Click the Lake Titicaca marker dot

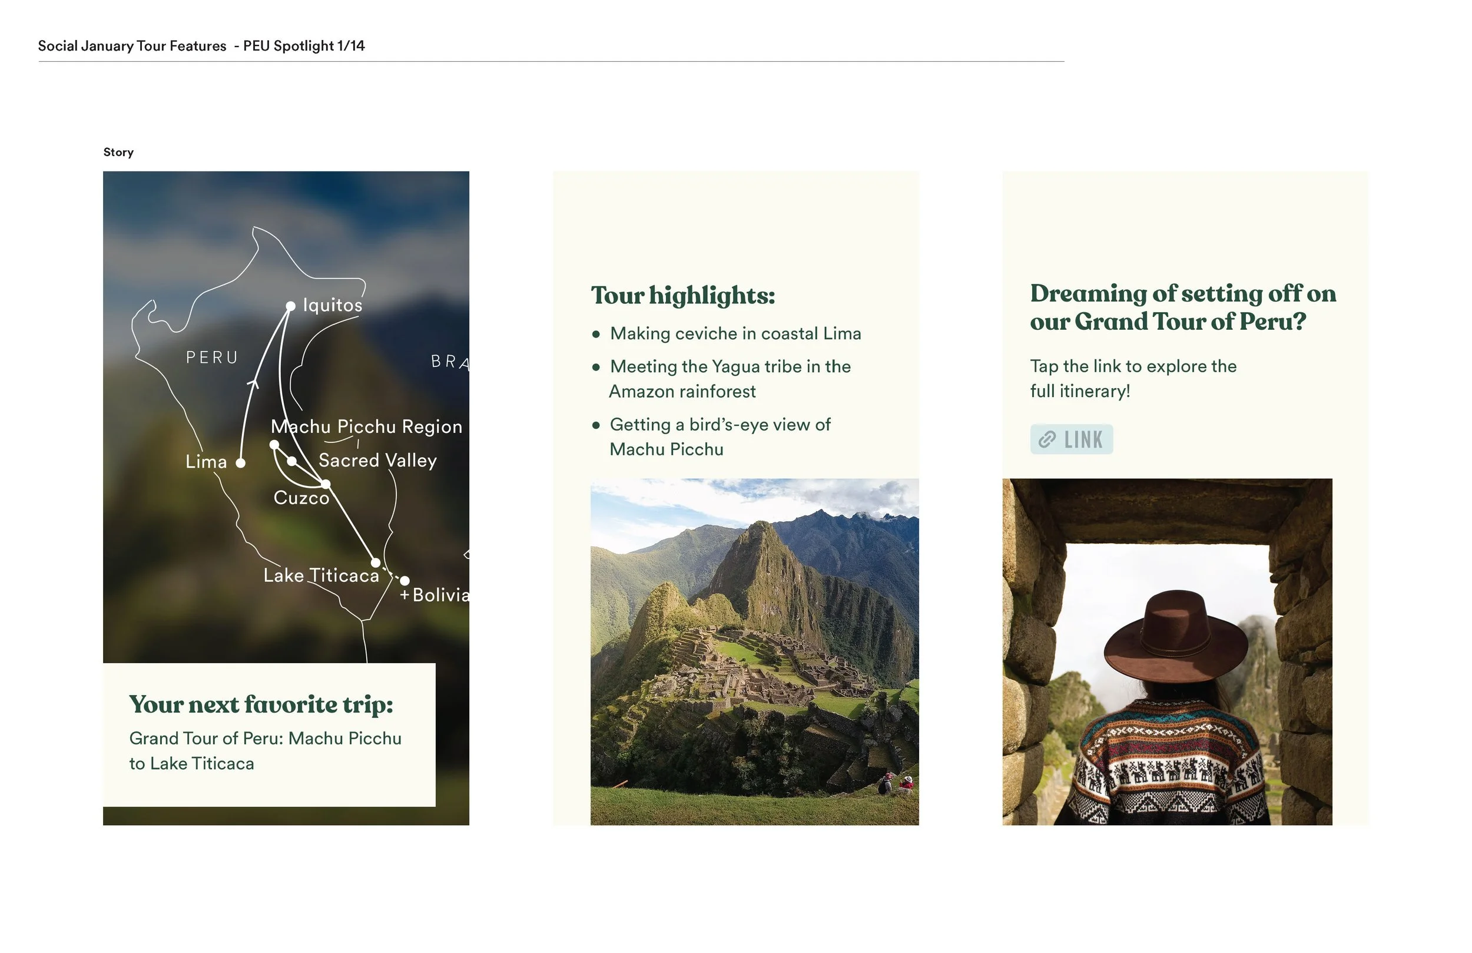point(376,562)
